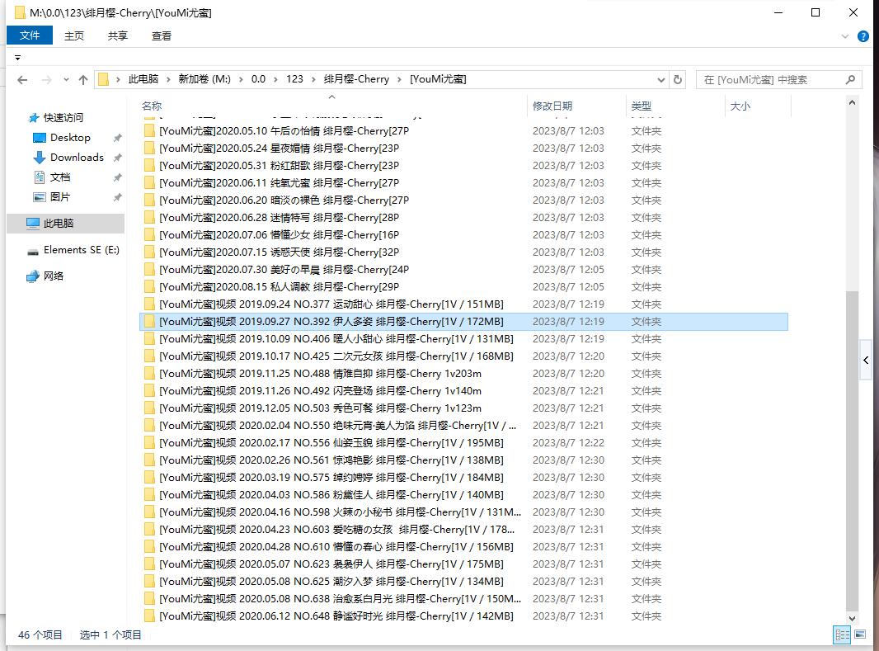Click 新加卷 (M:) breadcrumb segment
The width and height of the screenshot is (879, 651).
pos(204,79)
